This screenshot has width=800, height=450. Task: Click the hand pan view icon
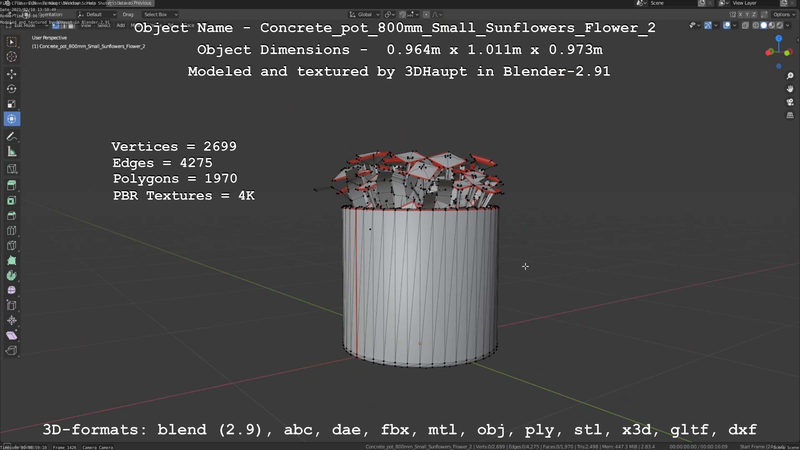[x=790, y=89]
